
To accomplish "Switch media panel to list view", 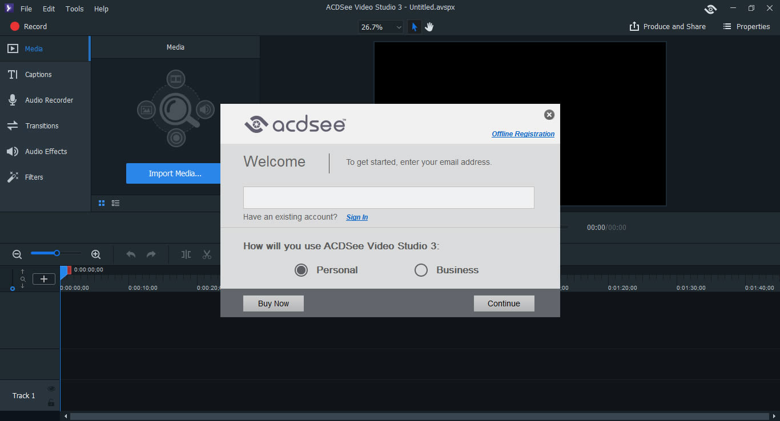I will [x=115, y=203].
